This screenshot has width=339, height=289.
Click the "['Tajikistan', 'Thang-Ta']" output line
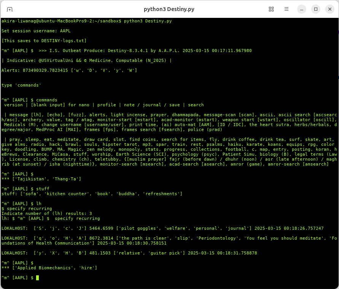(x=41, y=179)
